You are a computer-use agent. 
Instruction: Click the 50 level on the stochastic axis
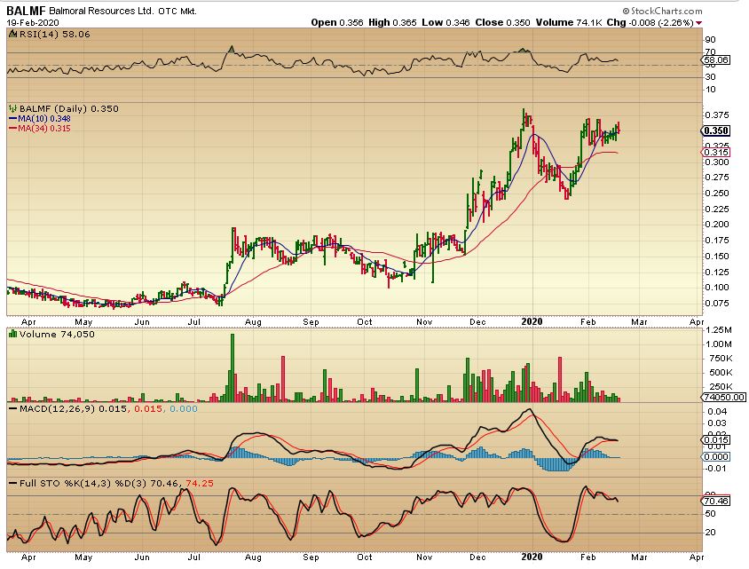click(710, 514)
